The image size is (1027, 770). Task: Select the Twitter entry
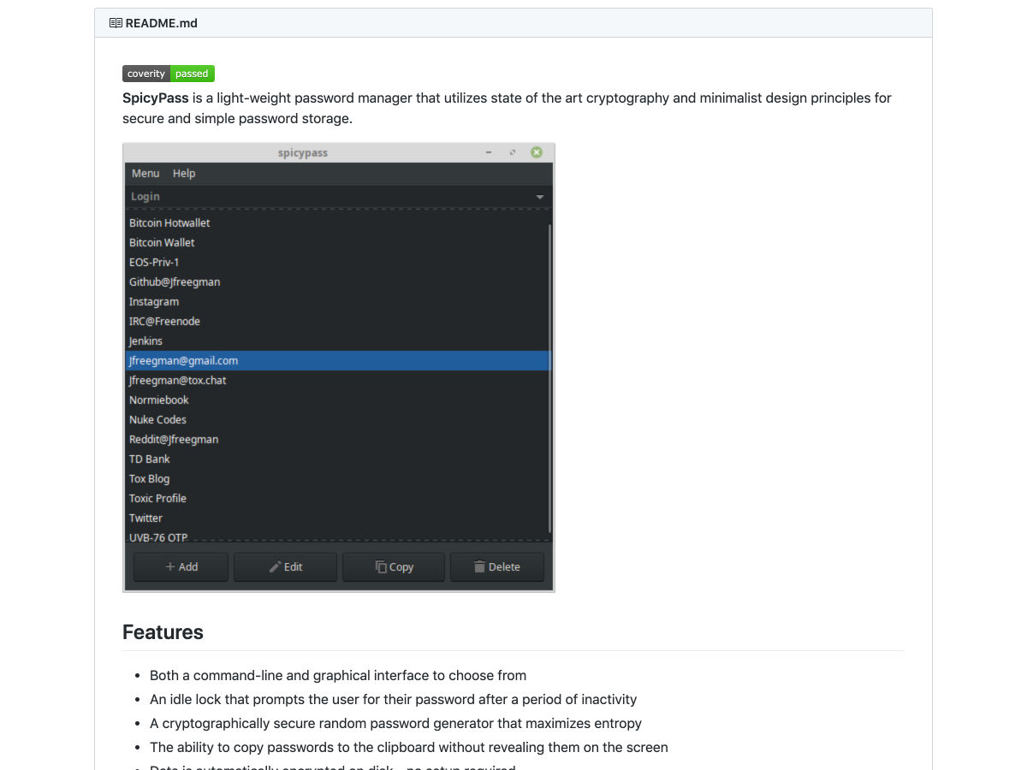tap(145, 518)
